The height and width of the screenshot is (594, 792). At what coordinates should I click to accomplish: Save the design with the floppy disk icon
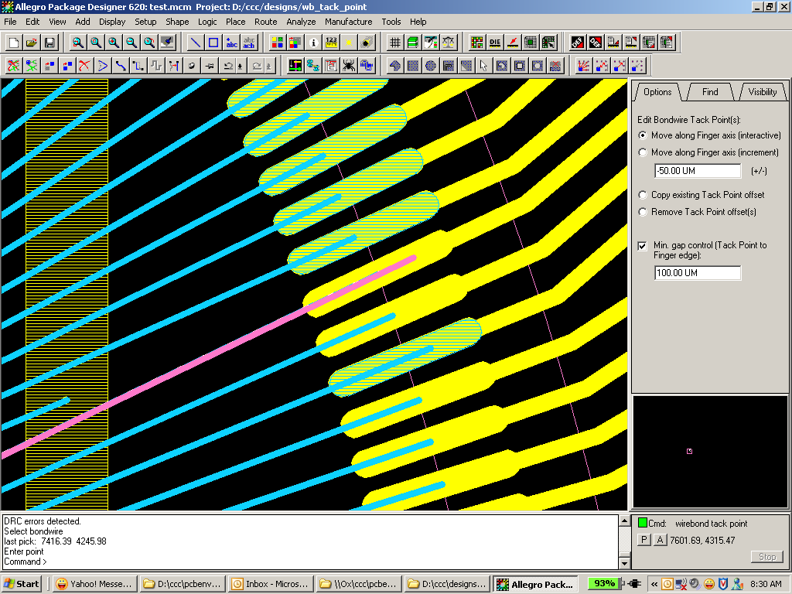(x=49, y=43)
